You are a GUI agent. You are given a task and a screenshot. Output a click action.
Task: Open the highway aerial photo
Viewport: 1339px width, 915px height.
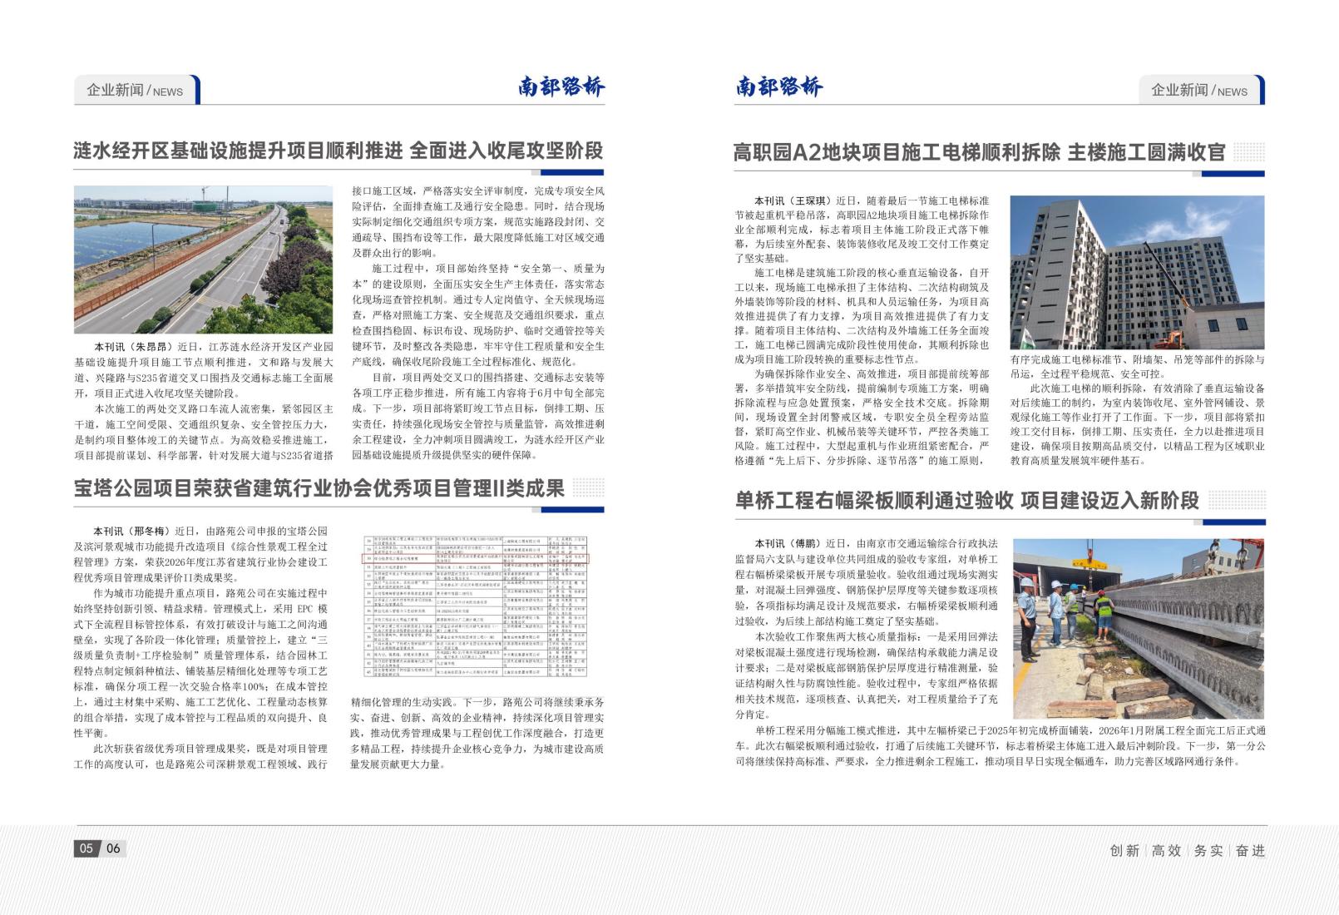tap(203, 260)
